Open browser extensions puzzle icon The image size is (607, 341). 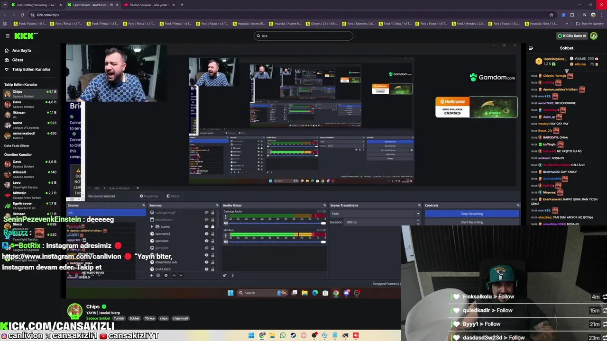click(572, 15)
